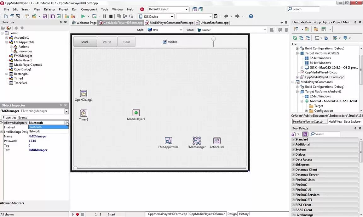Open the Model View tab
Screen dimensions: 363x217
(335, 121)
